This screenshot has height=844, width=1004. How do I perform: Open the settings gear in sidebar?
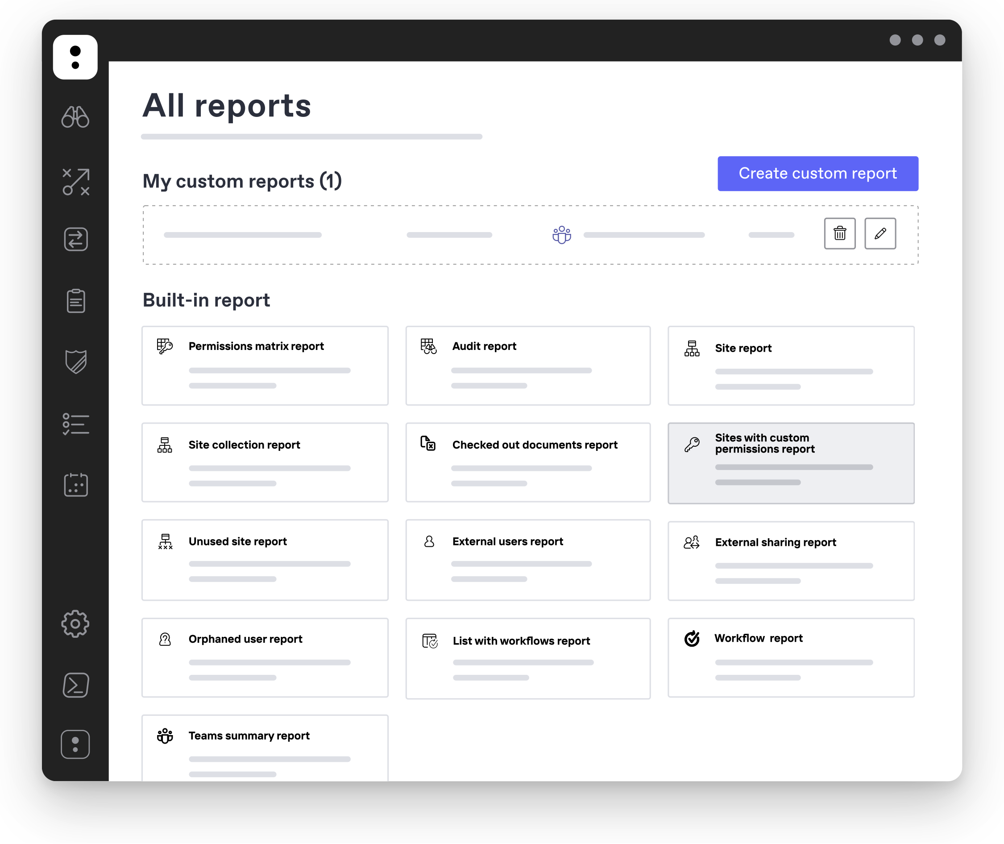click(75, 624)
